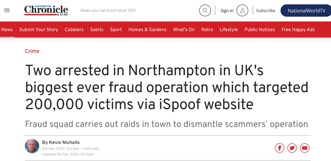The width and height of the screenshot is (331, 161).
Task: Click the Sign in link
Action: (227, 10)
